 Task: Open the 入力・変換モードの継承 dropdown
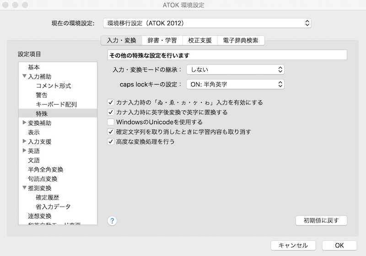pos(235,69)
